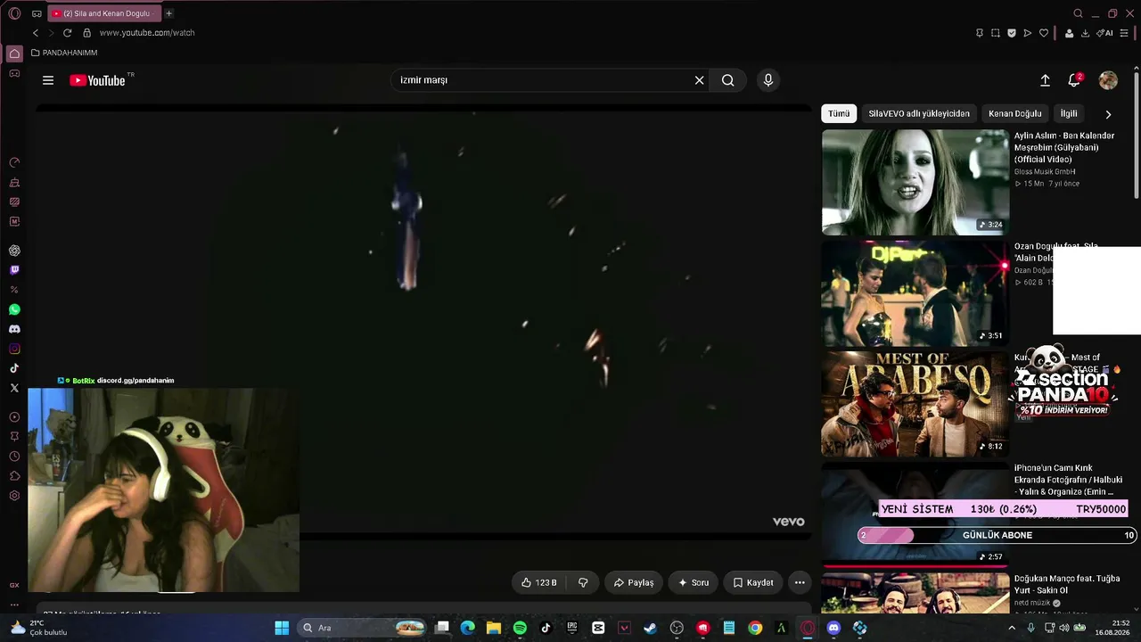Viewport: 1141px width, 642px height.
Task: Open Twitch in the Opera sidebar
Action: (x=14, y=270)
